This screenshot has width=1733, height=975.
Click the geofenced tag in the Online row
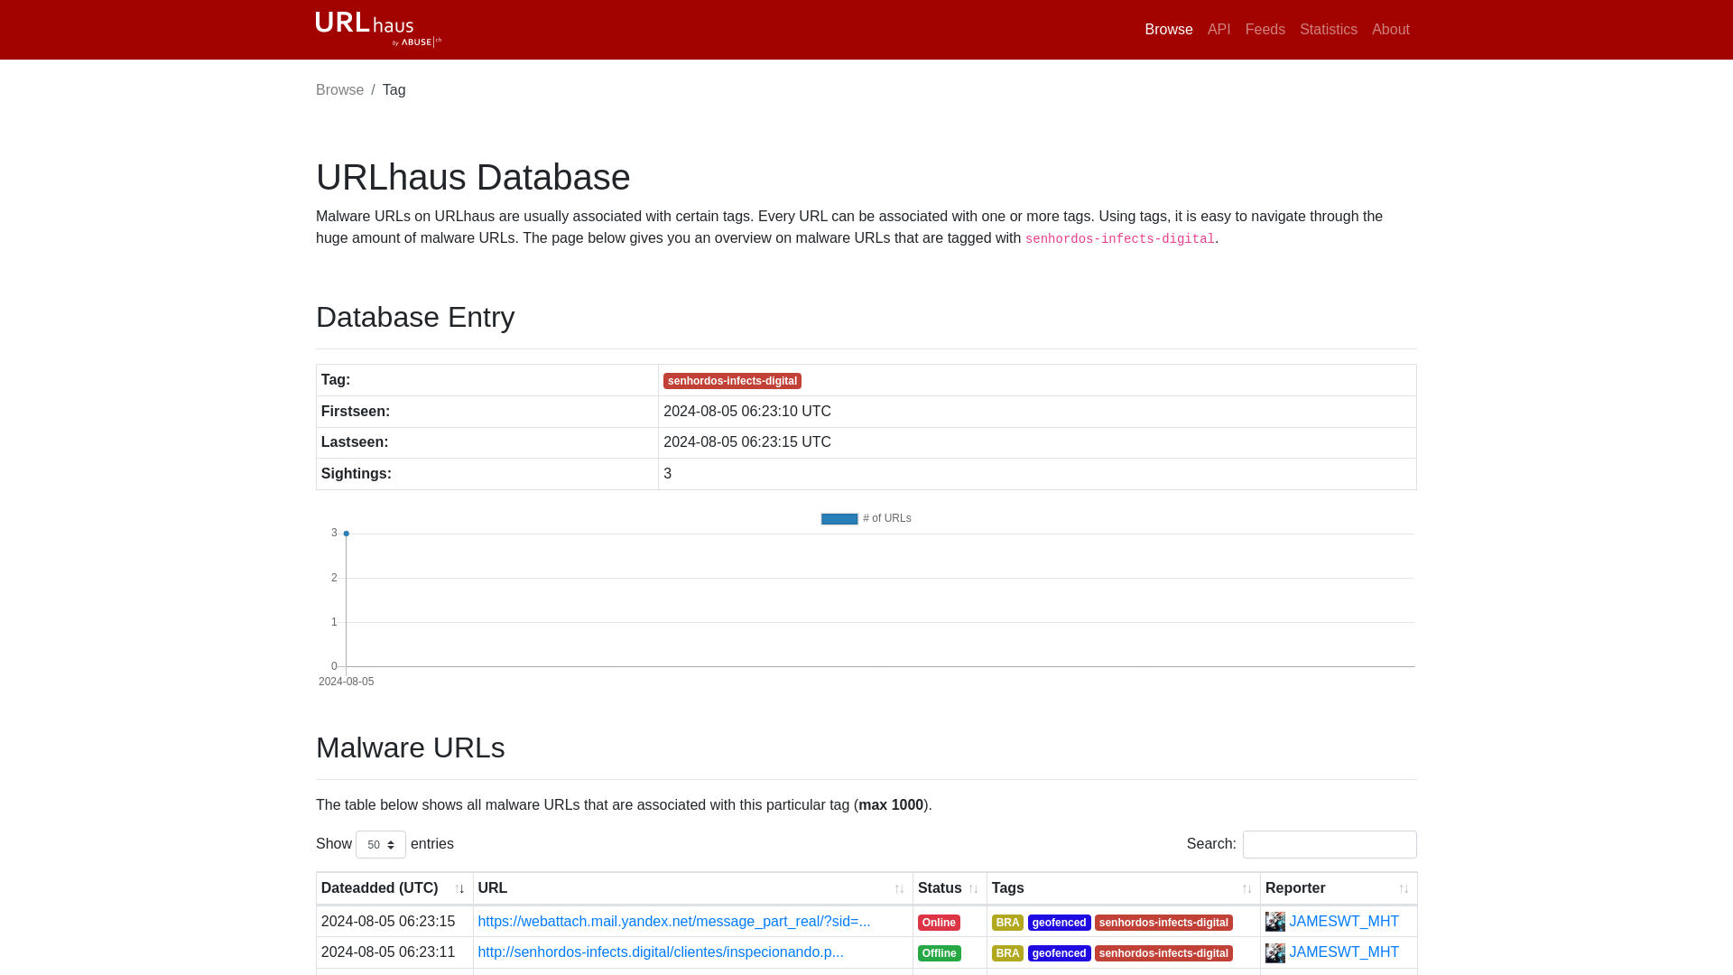click(x=1059, y=923)
